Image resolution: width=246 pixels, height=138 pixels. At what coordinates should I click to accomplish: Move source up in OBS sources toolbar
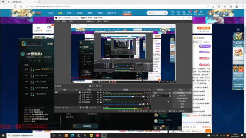coord(91,108)
